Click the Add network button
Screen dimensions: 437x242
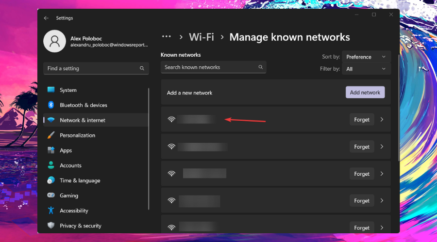[x=365, y=92]
